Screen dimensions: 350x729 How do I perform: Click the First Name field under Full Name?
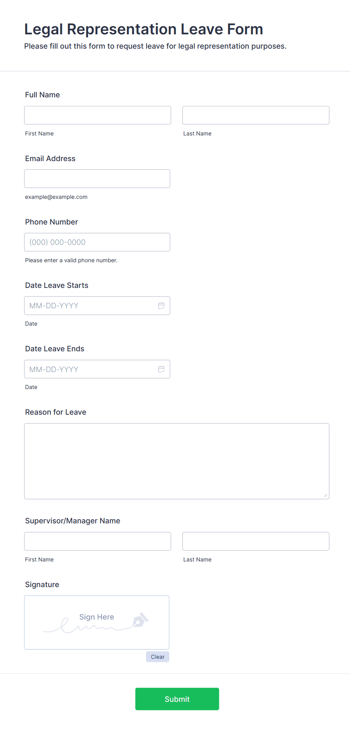[97, 115]
